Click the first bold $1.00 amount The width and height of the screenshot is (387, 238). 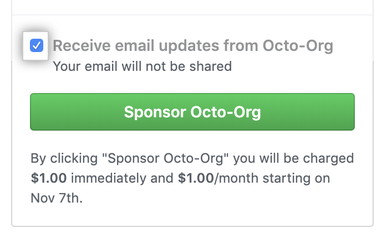point(49,178)
